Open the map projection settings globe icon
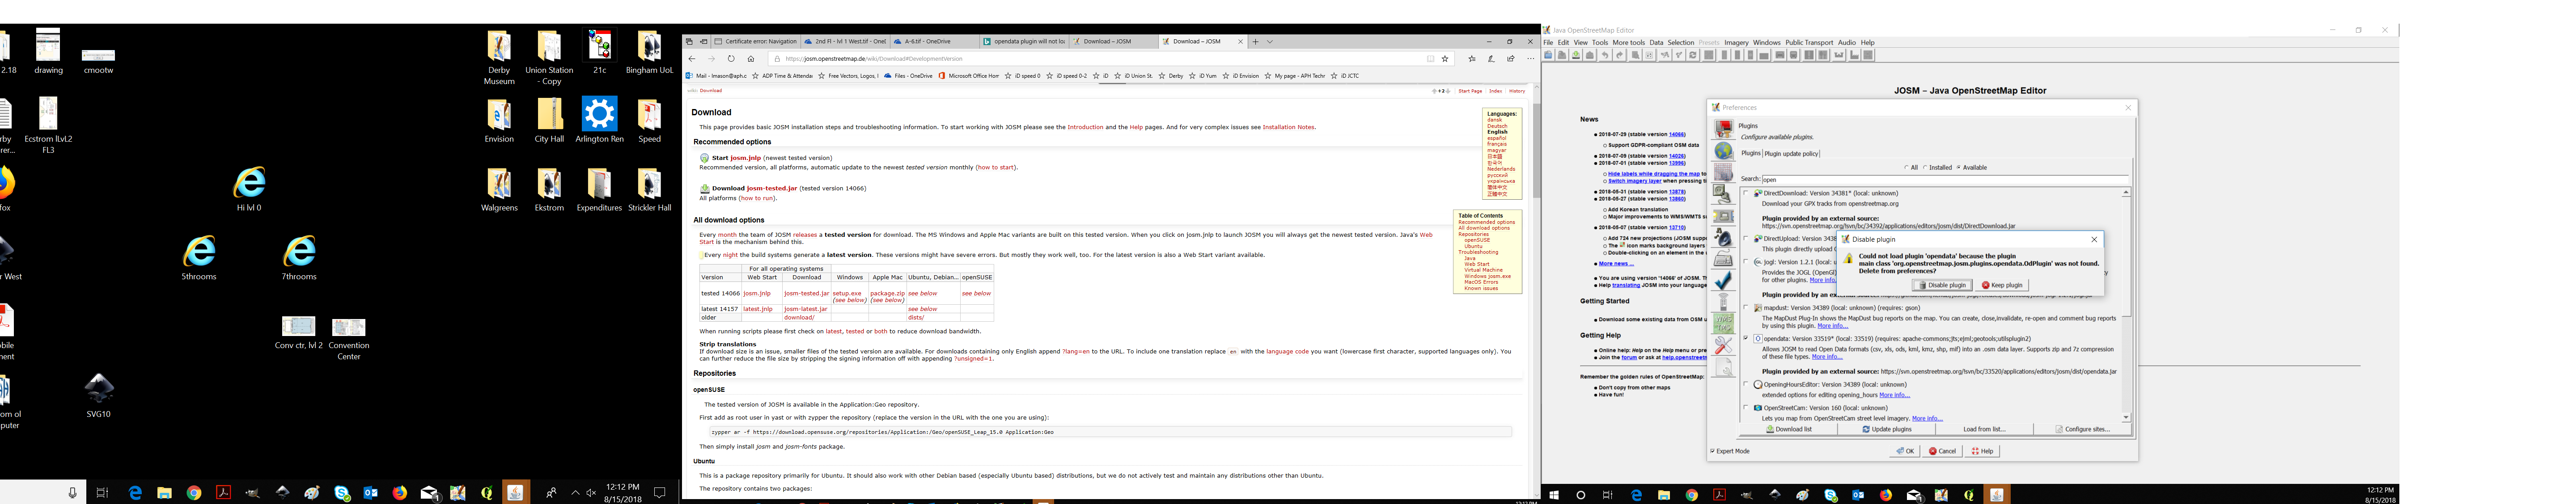2576x504 pixels. pos(1723,151)
